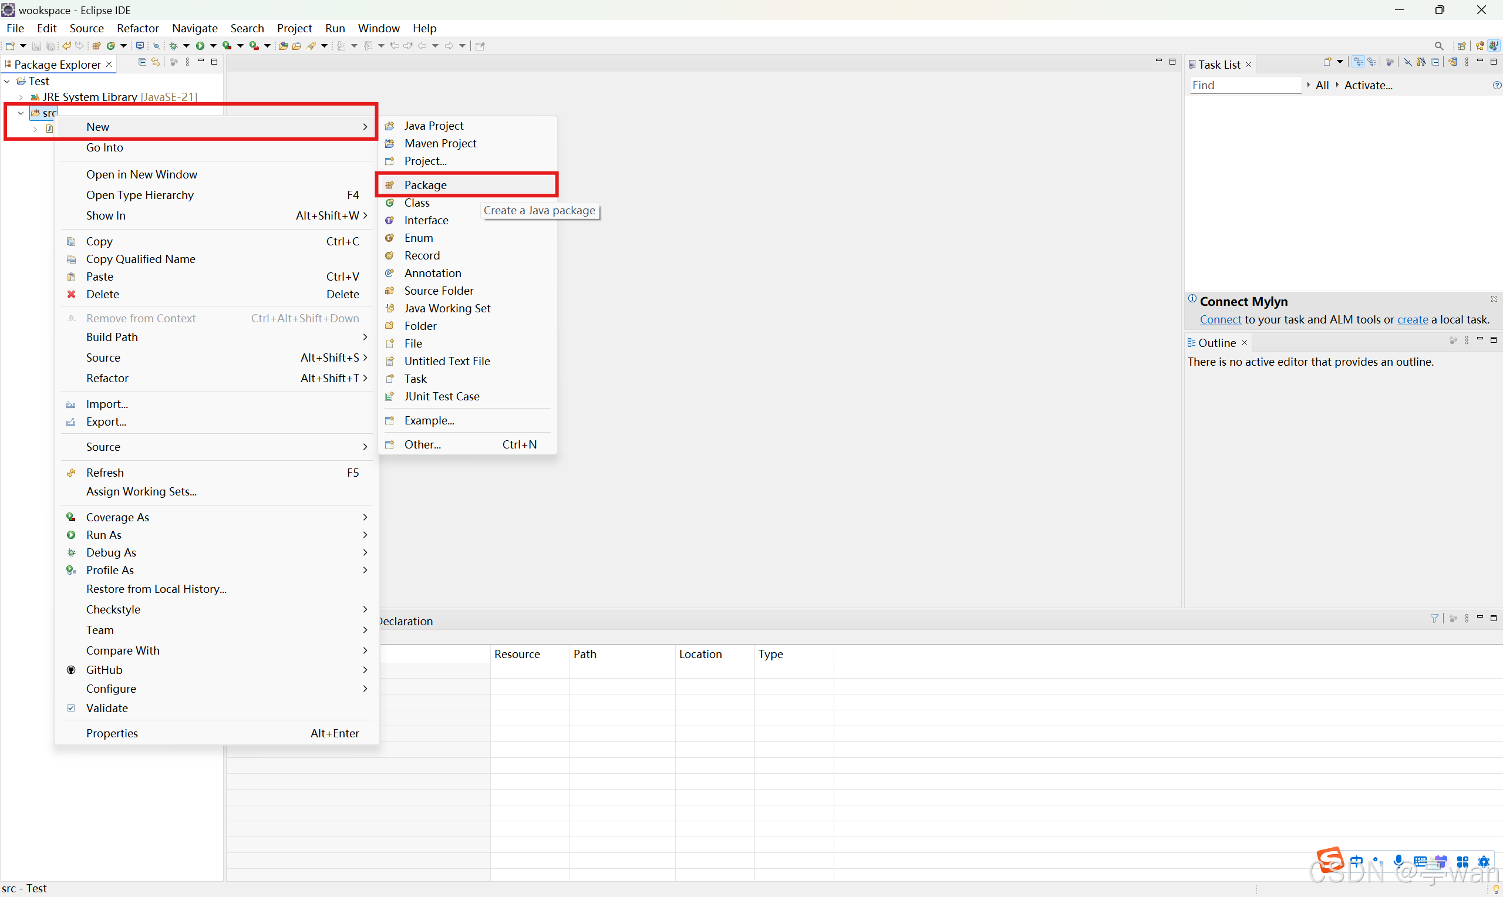Image resolution: width=1503 pixels, height=897 pixels.
Task: Open the Run button dropdown arrow
Action: click(213, 46)
